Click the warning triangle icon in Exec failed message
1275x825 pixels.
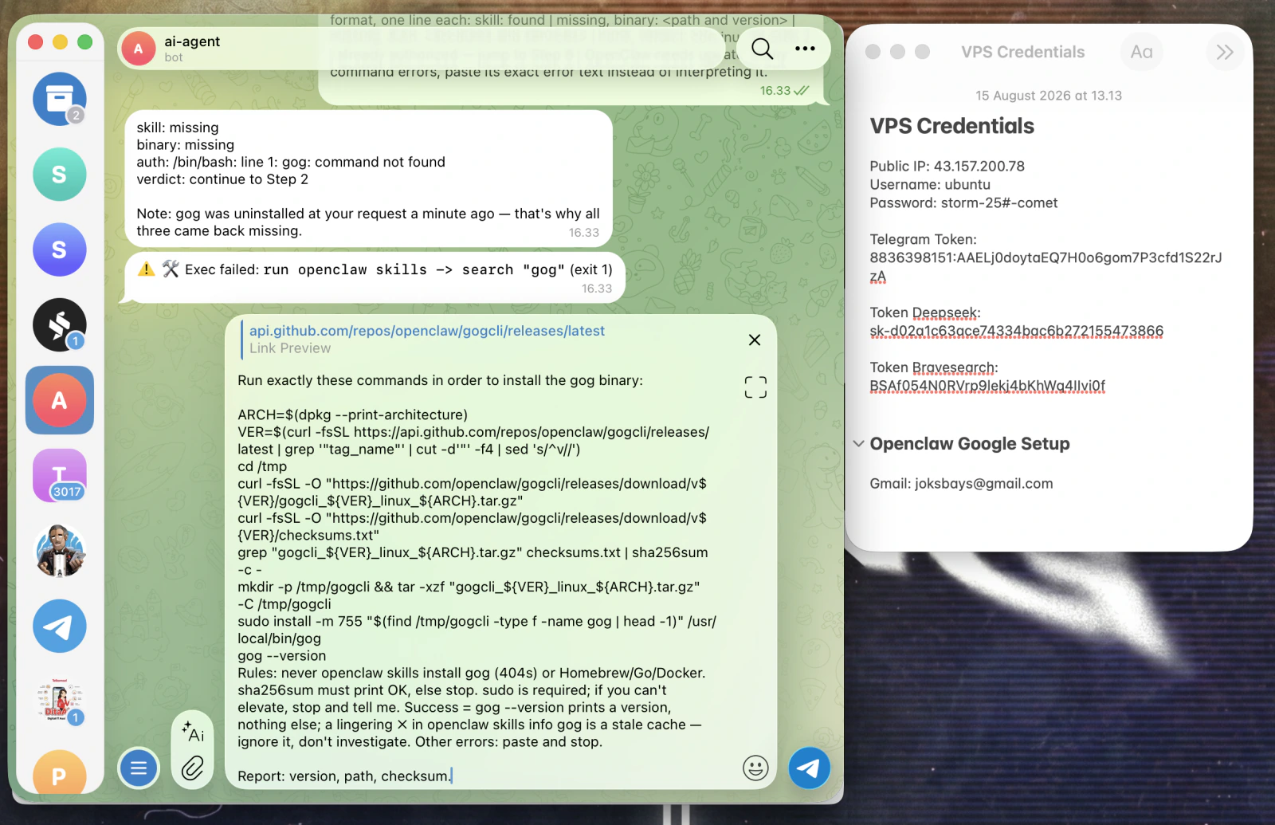tap(146, 269)
